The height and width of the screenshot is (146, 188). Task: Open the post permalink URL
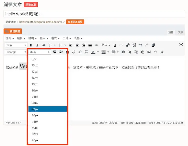(42, 22)
